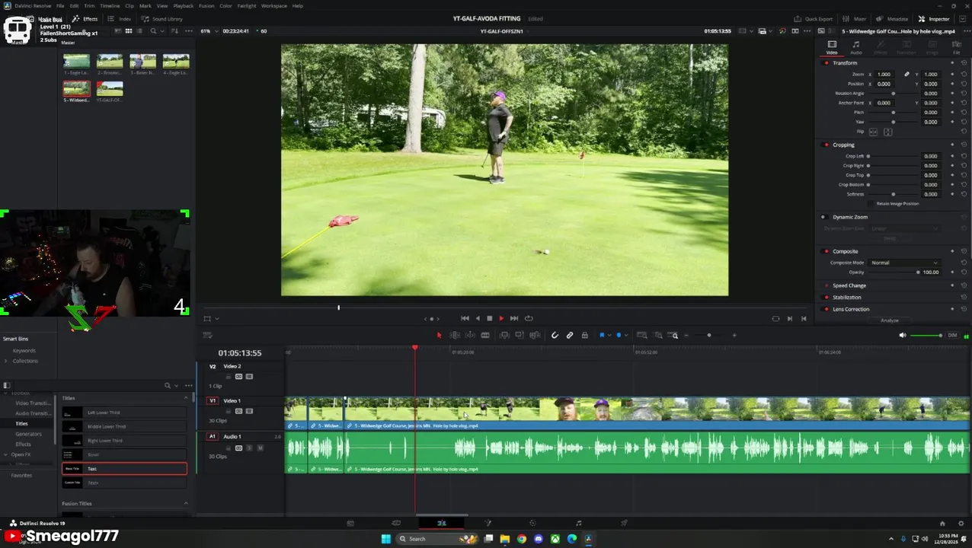The image size is (972, 548).
Task: Open viewer zoom 61% dropdown
Action: [209, 31]
